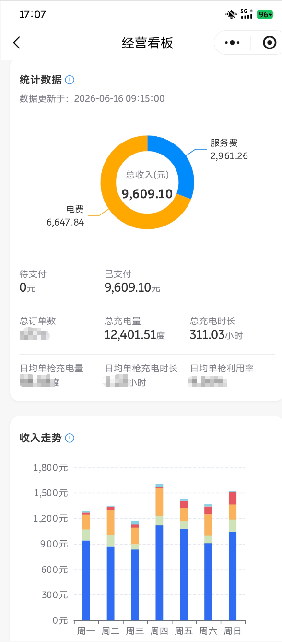Tap the 1,200元 axis label
282x642 pixels.
50,519
